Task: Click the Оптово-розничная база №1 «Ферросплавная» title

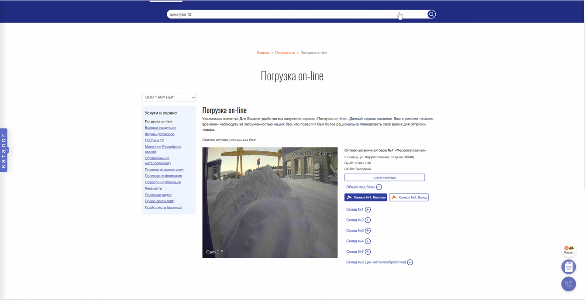Action: point(385,150)
